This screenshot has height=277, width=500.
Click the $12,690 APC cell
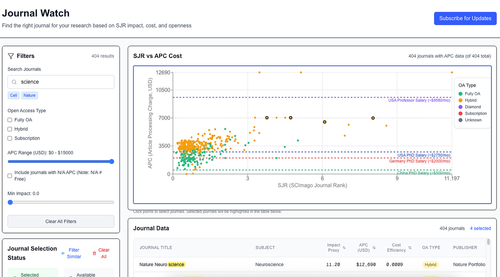click(x=366, y=265)
